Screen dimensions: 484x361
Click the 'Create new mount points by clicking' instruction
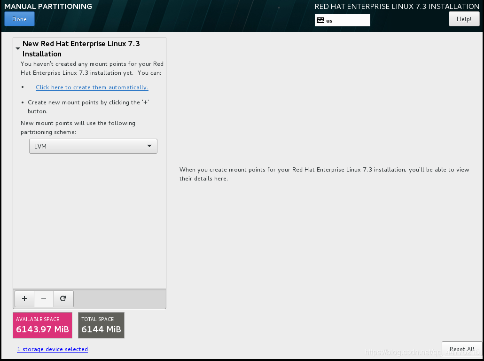(89, 107)
